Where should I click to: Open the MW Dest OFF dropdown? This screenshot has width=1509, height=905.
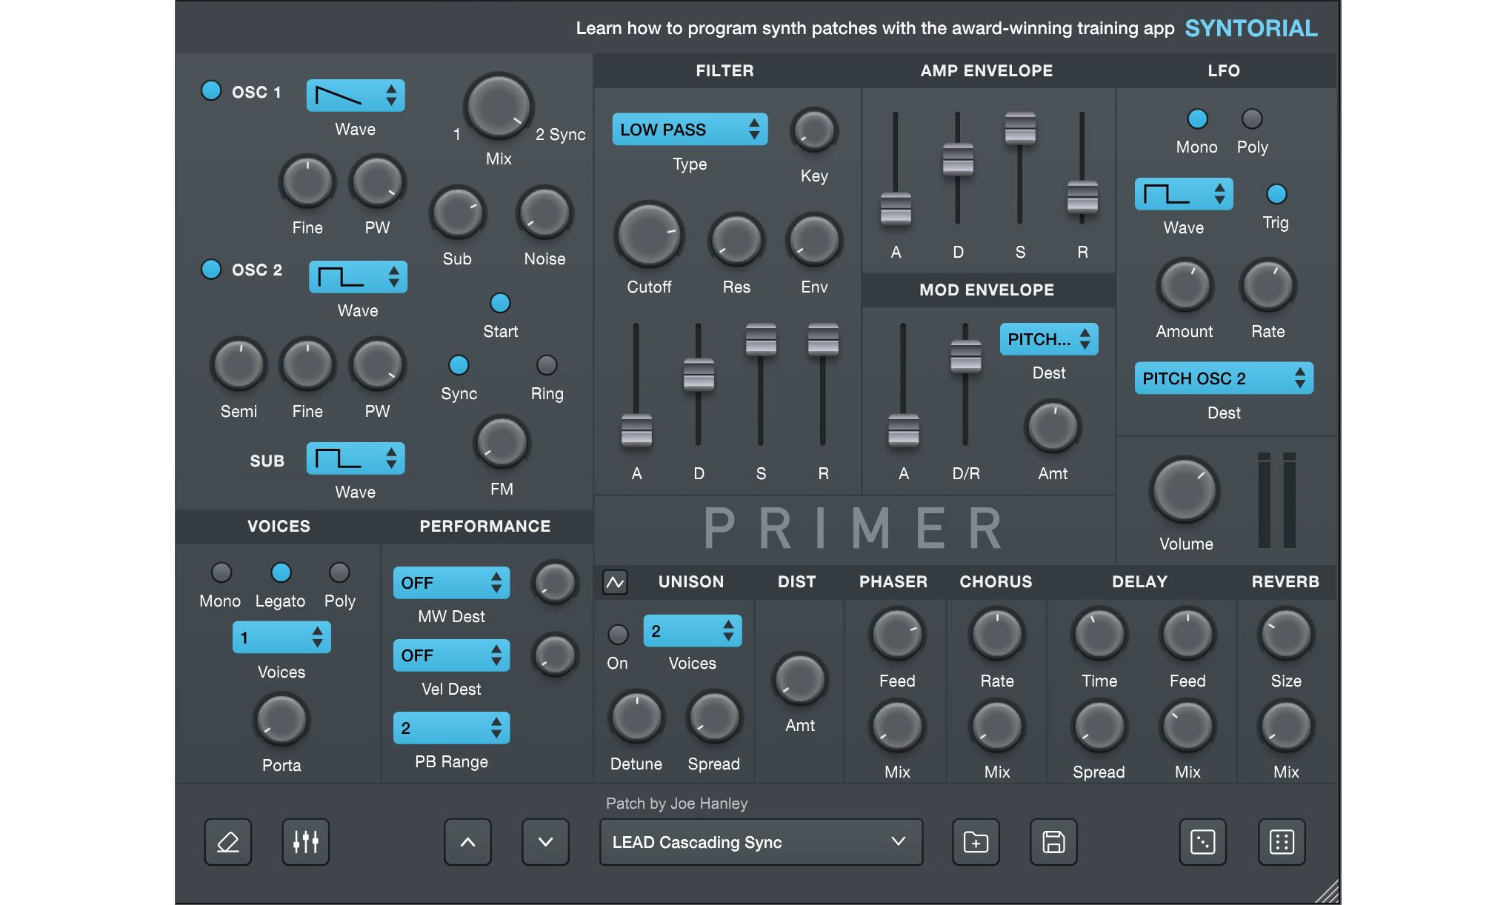[451, 583]
